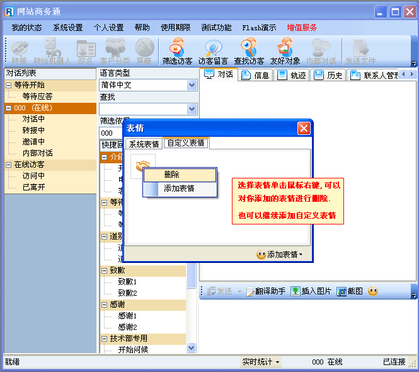Switch to the 系统表情 tab
The image size is (419, 372).
coord(144,144)
